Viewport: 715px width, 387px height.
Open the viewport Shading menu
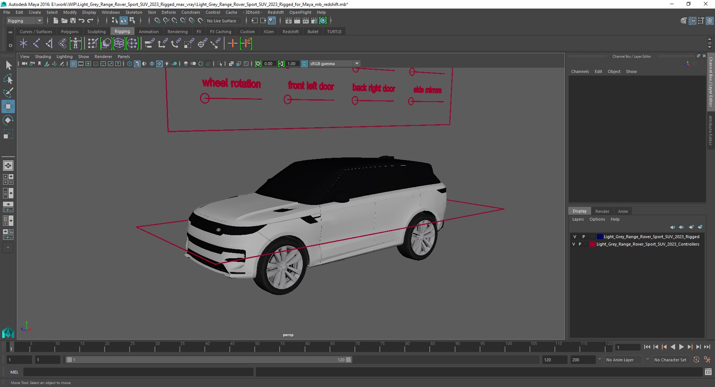(43, 57)
